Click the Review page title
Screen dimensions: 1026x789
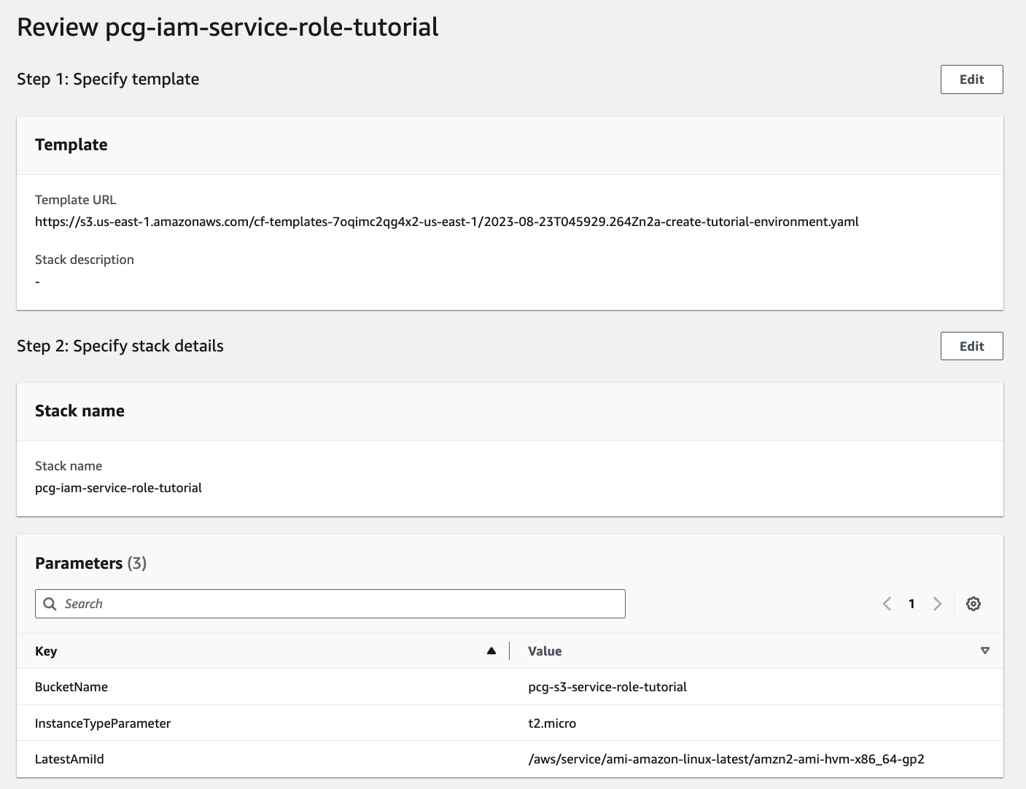pyautogui.click(x=228, y=27)
